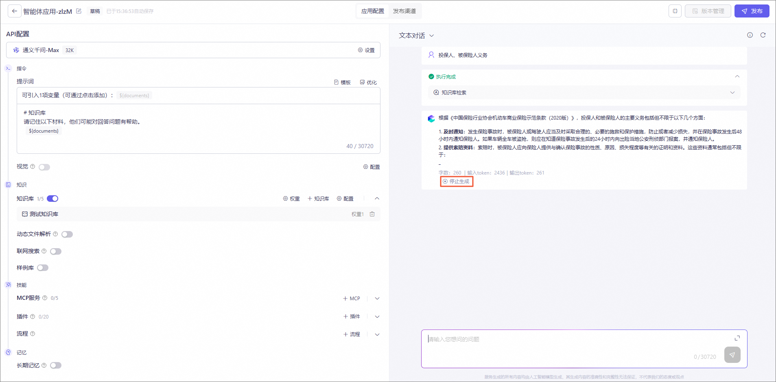
Task: Enable 长期记忆 switch
Action: [56, 365]
